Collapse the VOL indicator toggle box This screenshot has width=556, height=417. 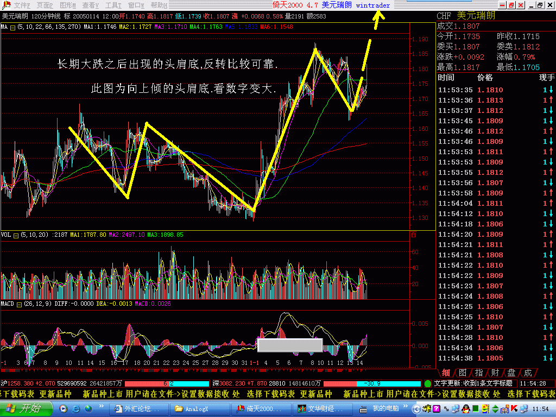[x=16, y=236]
